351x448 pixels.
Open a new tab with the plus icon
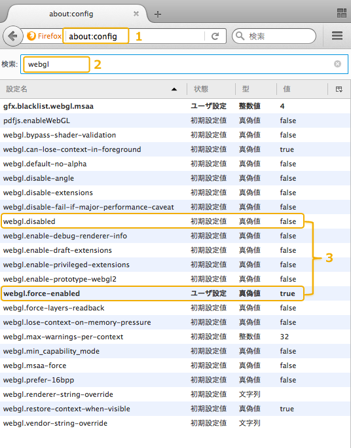(x=158, y=14)
